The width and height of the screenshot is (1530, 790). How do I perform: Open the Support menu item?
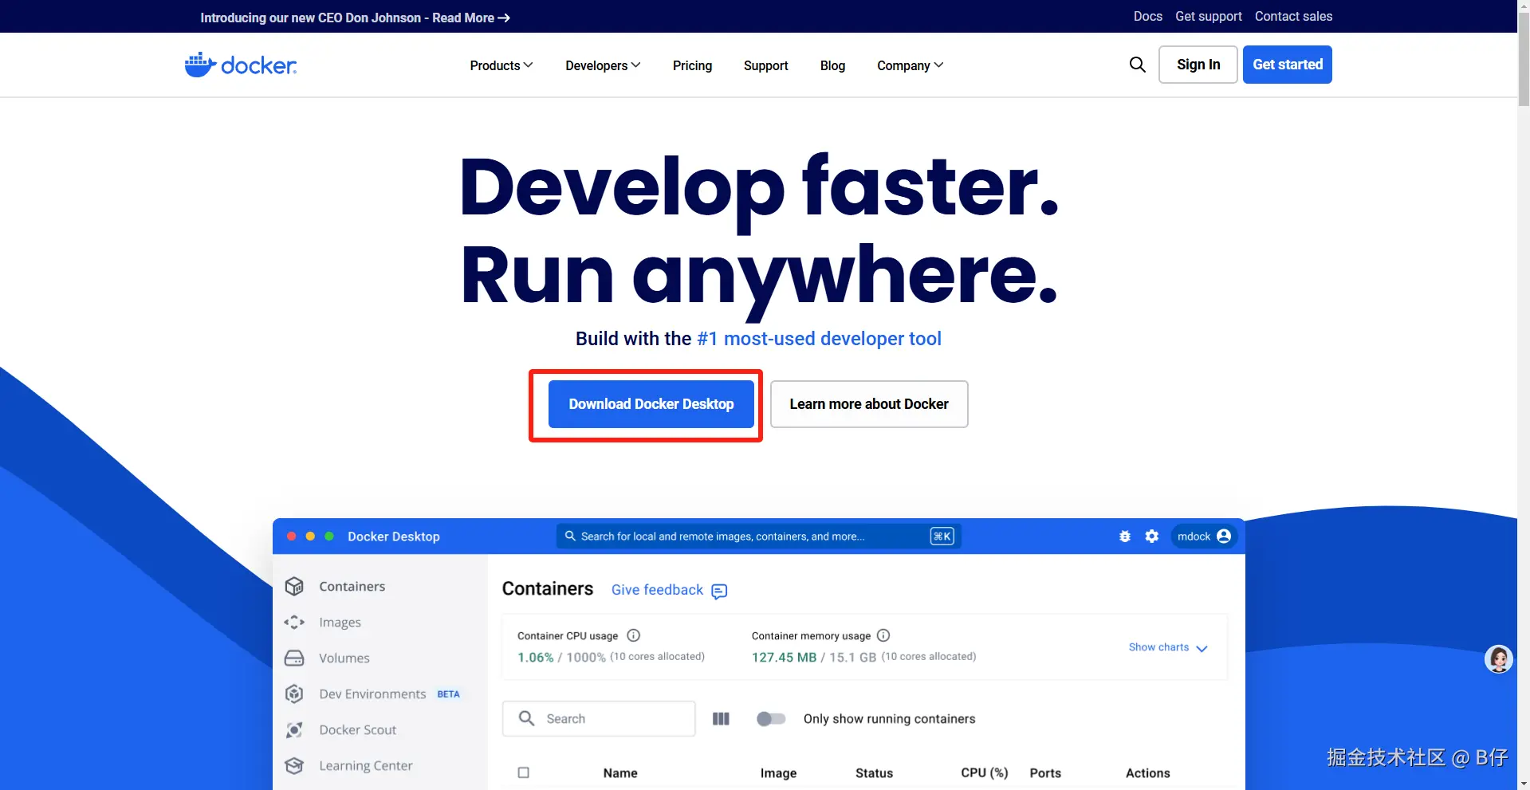click(x=765, y=65)
